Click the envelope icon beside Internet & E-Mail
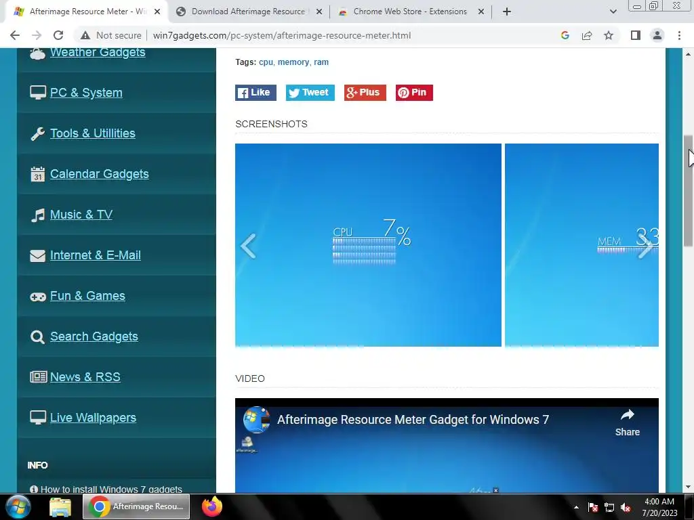This screenshot has height=520, width=694. coord(38,255)
